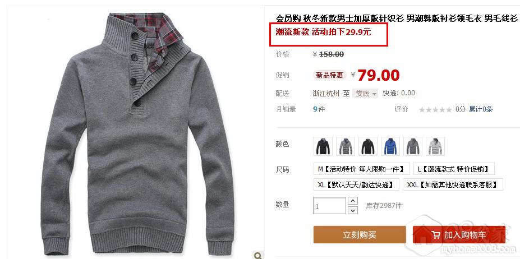Screen dimensions: 520x259
Task: Select the third black sweater color thumbnail
Action: (368, 146)
